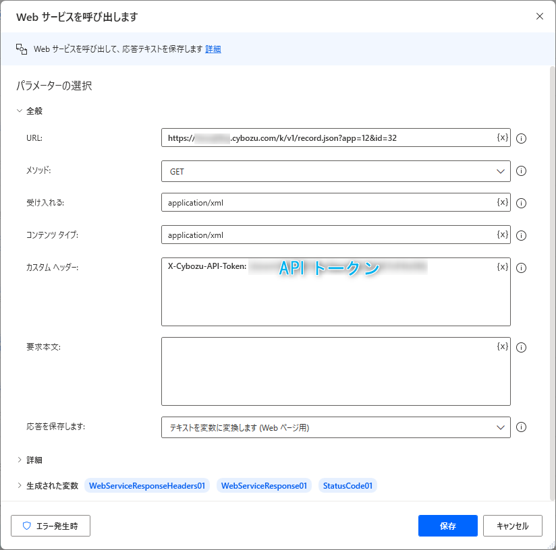
Task: Expand the 詳細 section
Action: coord(20,460)
